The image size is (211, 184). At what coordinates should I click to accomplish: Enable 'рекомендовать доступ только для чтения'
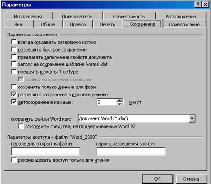tap(14, 160)
